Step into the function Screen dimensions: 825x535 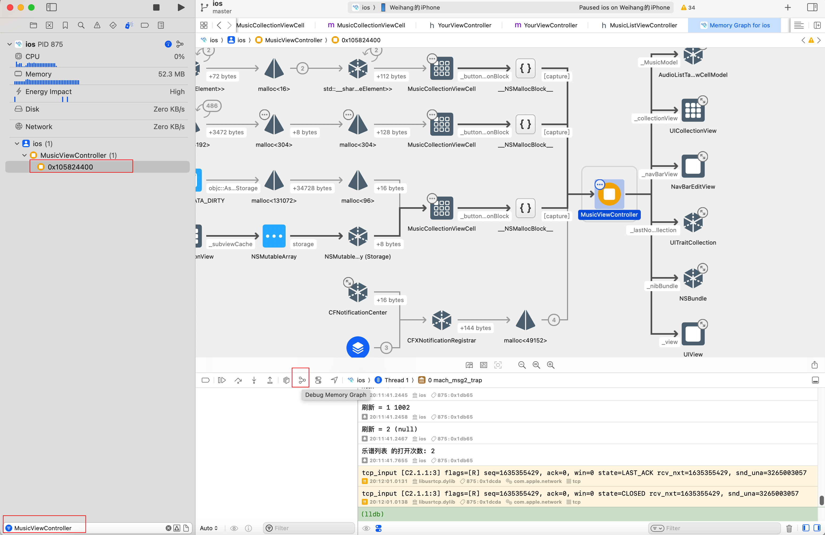coord(254,380)
